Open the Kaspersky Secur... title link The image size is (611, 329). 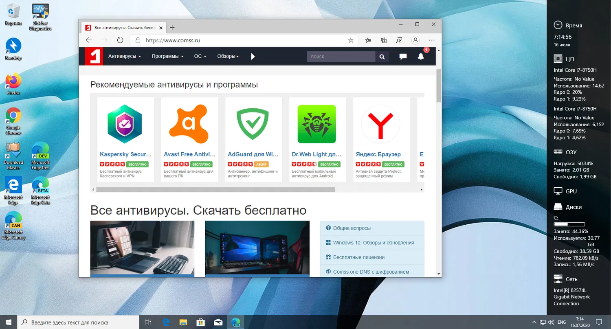pos(126,154)
